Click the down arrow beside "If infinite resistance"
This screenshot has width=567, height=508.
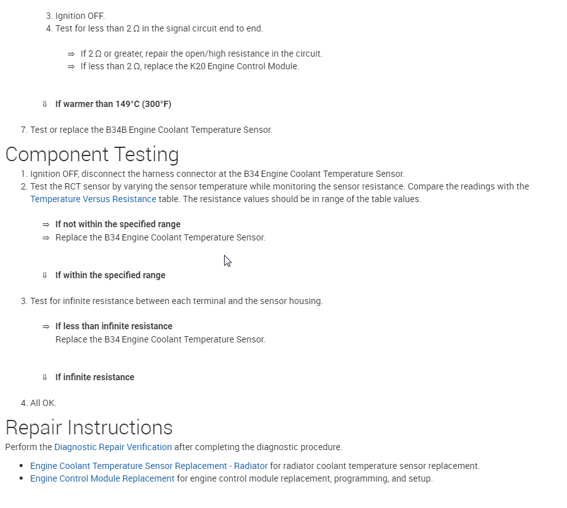coord(45,377)
